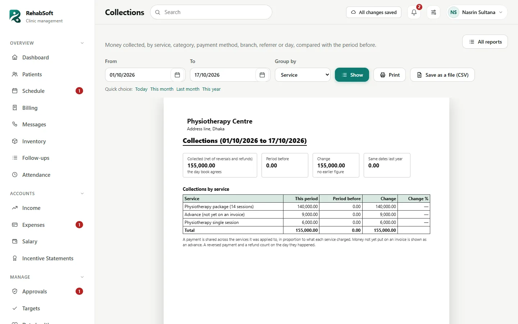Screen dimensions: 518x324
Task: Open All reports
Action: [x=485, y=42]
